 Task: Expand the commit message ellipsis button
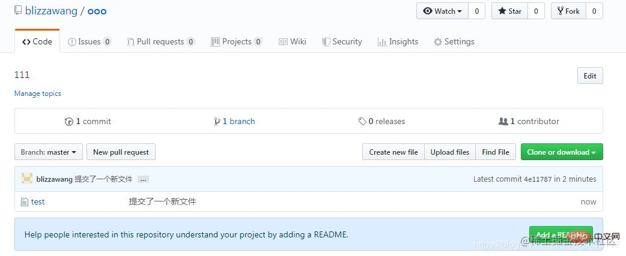(x=143, y=179)
